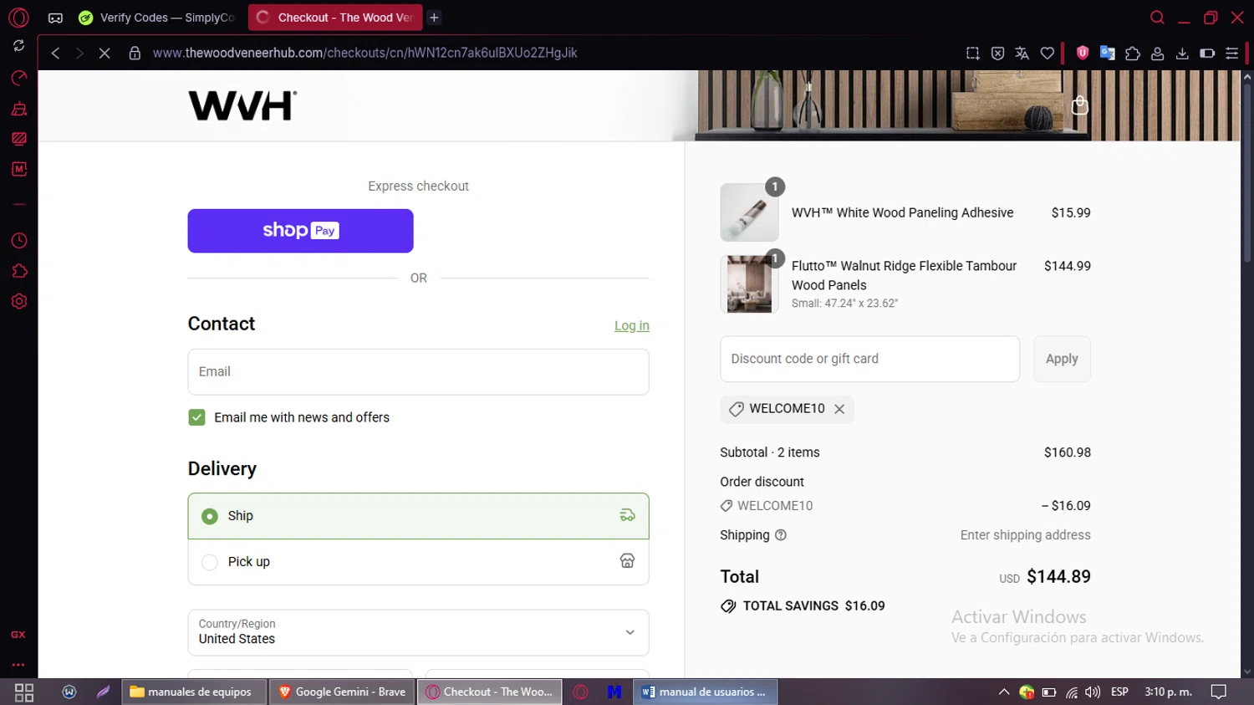Click the TOTAL SAVINGS $16.09 text
This screenshot has height=705, width=1254.
813,606
